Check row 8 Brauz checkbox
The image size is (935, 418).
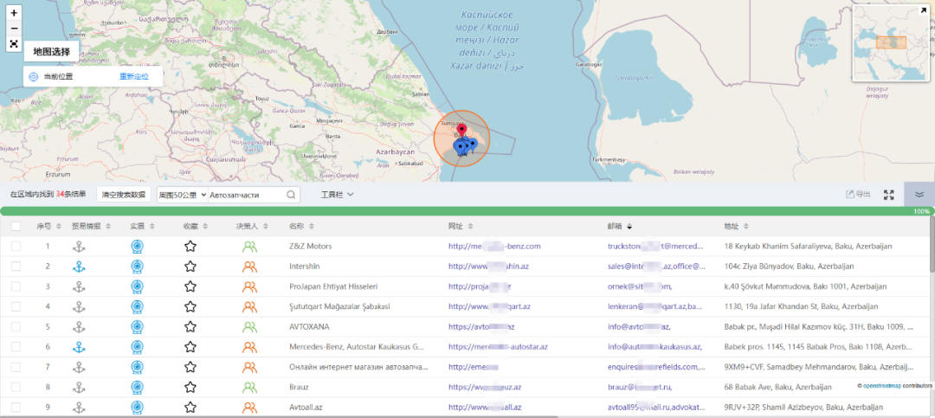[x=16, y=387]
